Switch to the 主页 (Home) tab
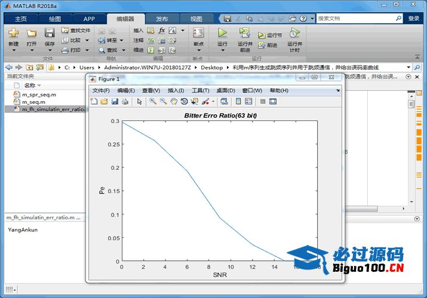427x298 pixels. 21,18
